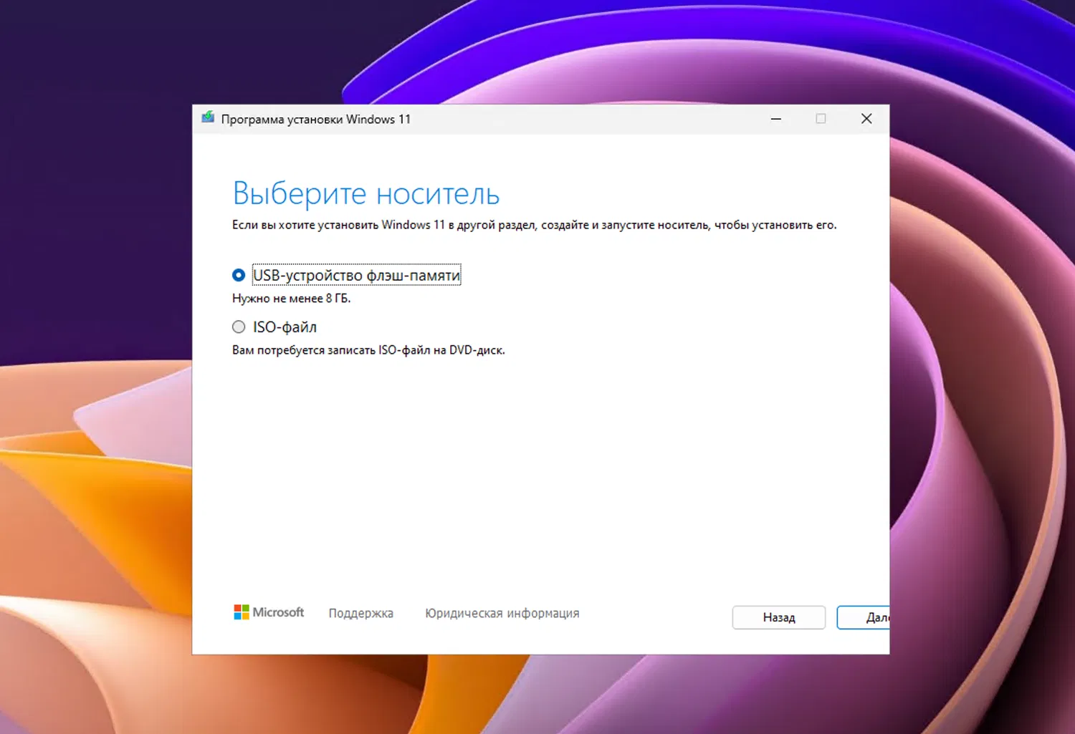Open the Поддержка link

tap(360, 613)
